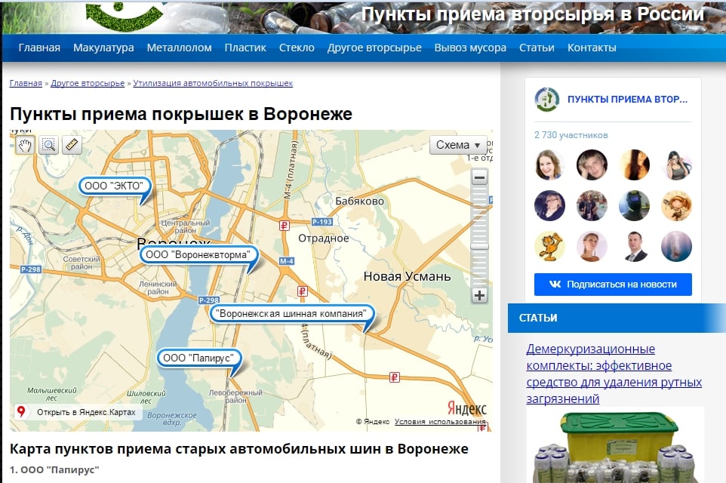This screenshot has width=726, height=483.
Task: Click Другое вторсырье breadcrumb link
Action: (88, 83)
